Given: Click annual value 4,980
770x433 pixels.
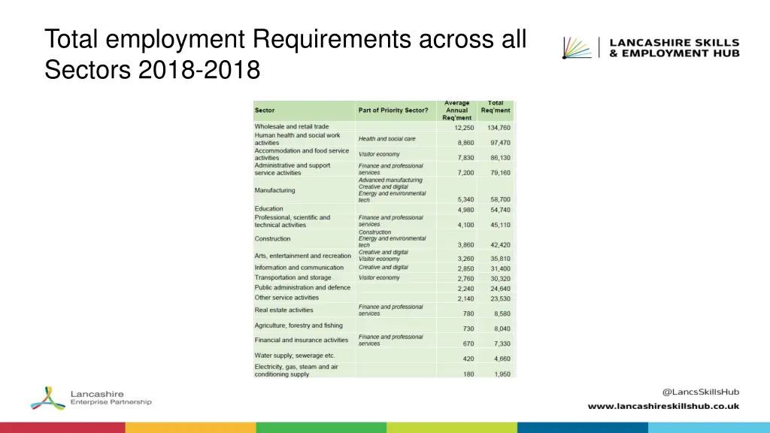Looking at the screenshot, I should click(x=466, y=210).
